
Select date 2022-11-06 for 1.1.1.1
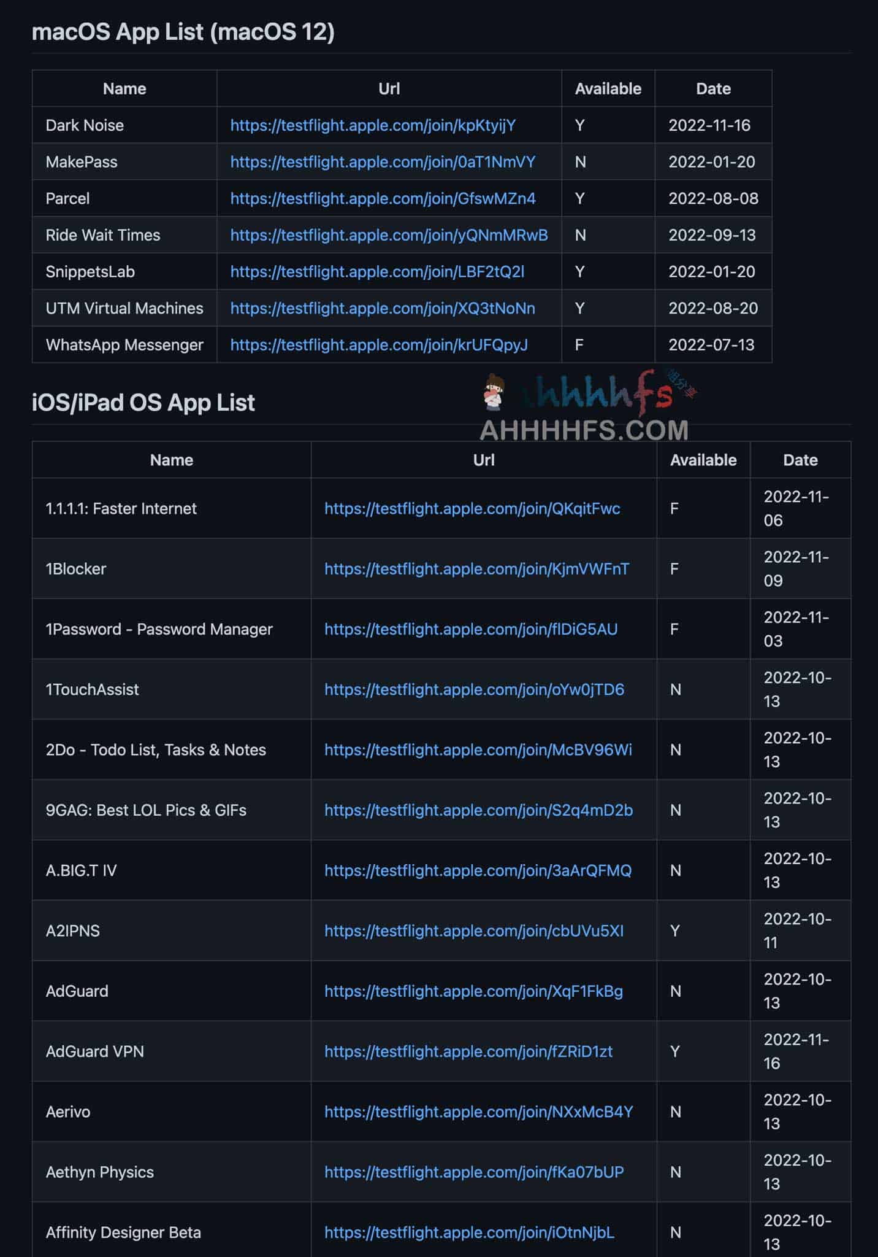click(x=796, y=509)
